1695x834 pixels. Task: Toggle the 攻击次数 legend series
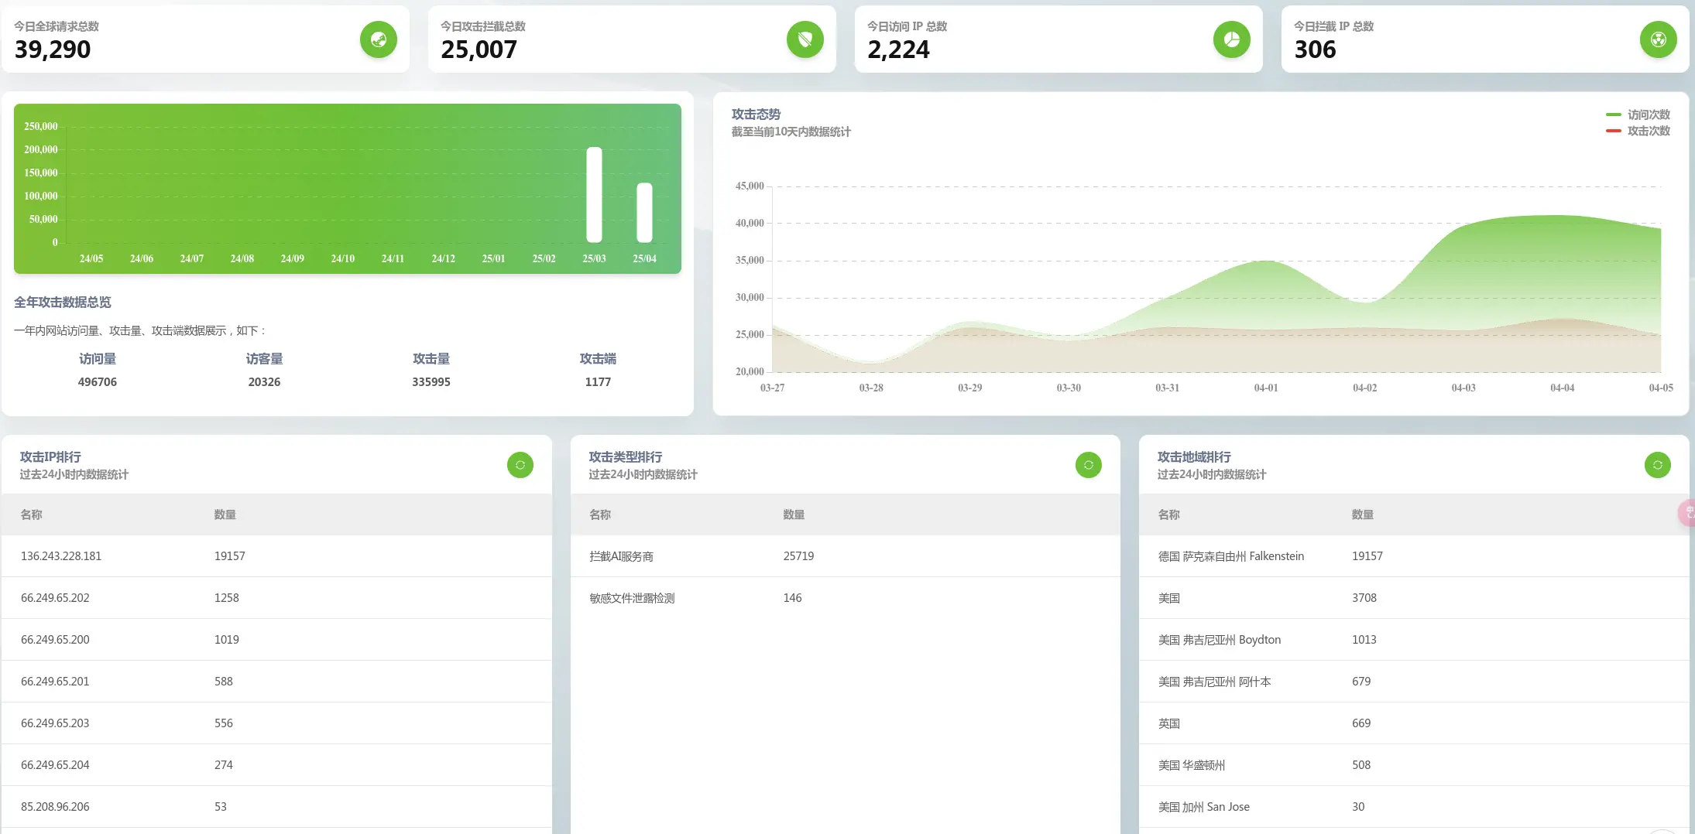[1638, 131]
